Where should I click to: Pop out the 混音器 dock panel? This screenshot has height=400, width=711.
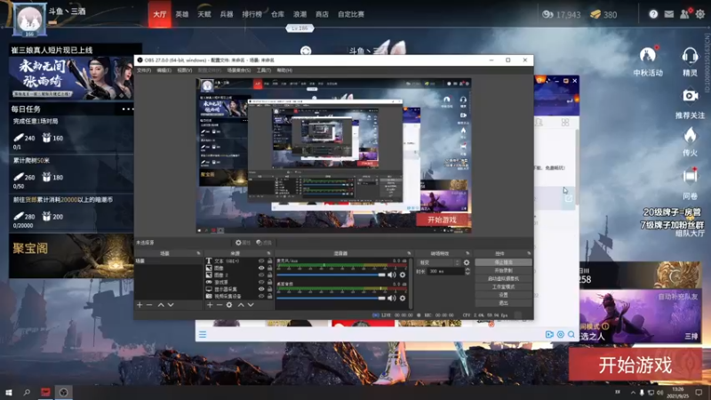(409, 253)
